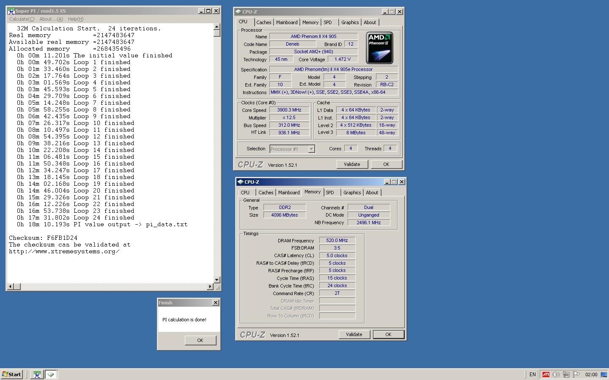Click the AMD Phenom II logo image
The height and width of the screenshot is (380, 609).
click(379, 48)
